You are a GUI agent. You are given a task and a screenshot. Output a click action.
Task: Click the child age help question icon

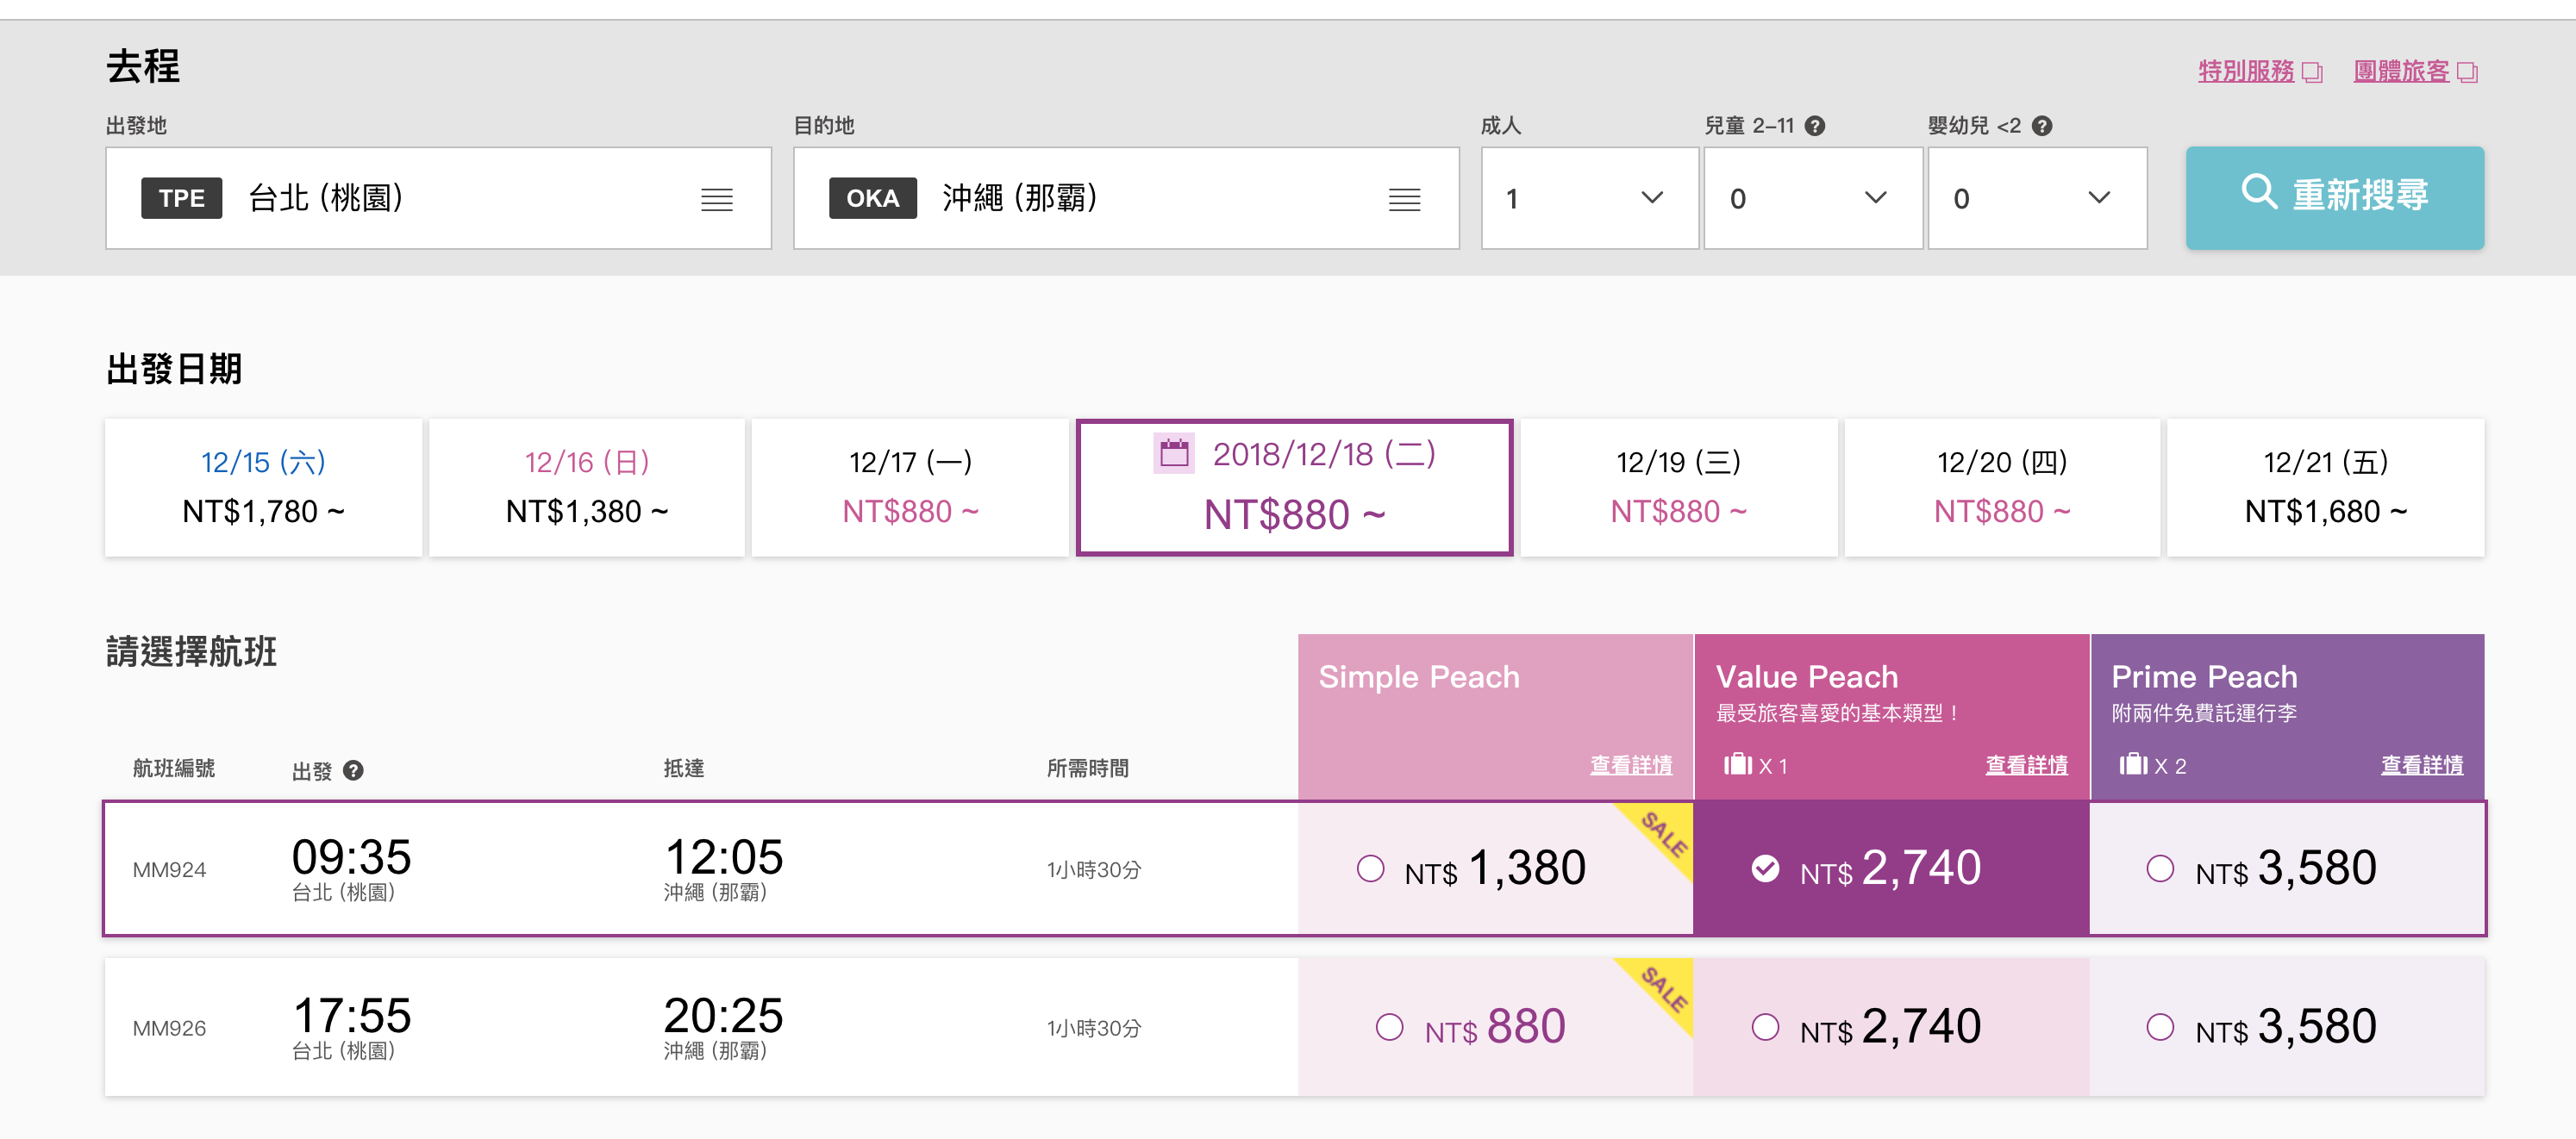[1815, 126]
